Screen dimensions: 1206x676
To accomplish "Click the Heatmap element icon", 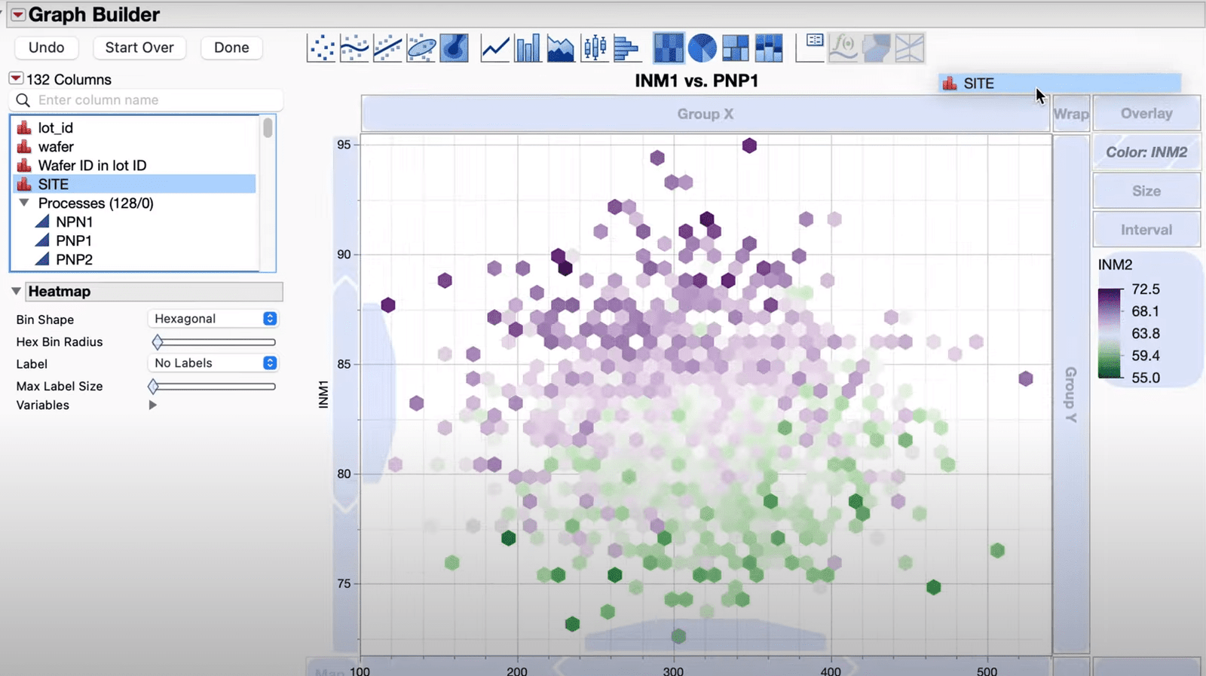I will pyautogui.click(x=669, y=48).
